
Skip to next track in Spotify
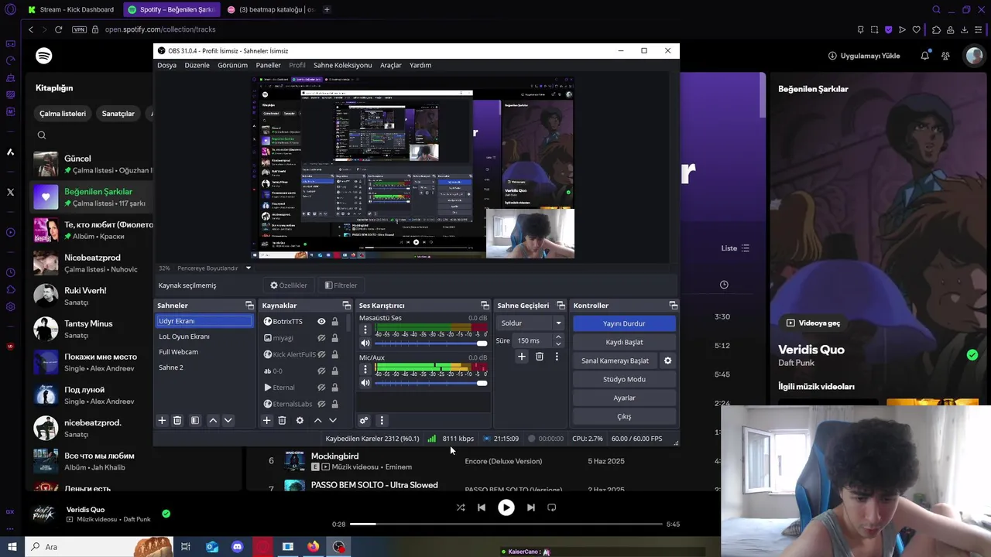(530, 507)
